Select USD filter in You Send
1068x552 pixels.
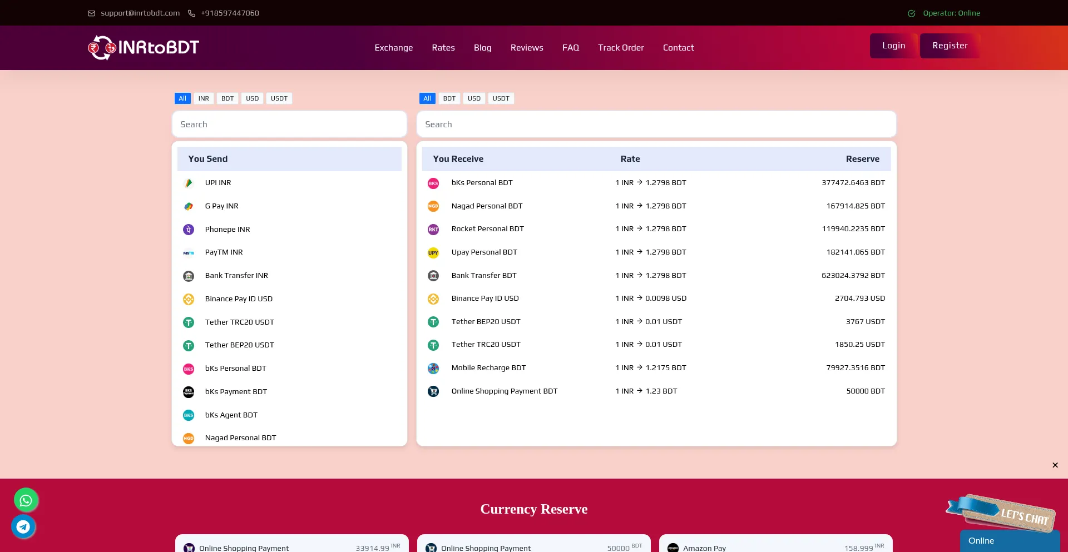pyautogui.click(x=253, y=98)
